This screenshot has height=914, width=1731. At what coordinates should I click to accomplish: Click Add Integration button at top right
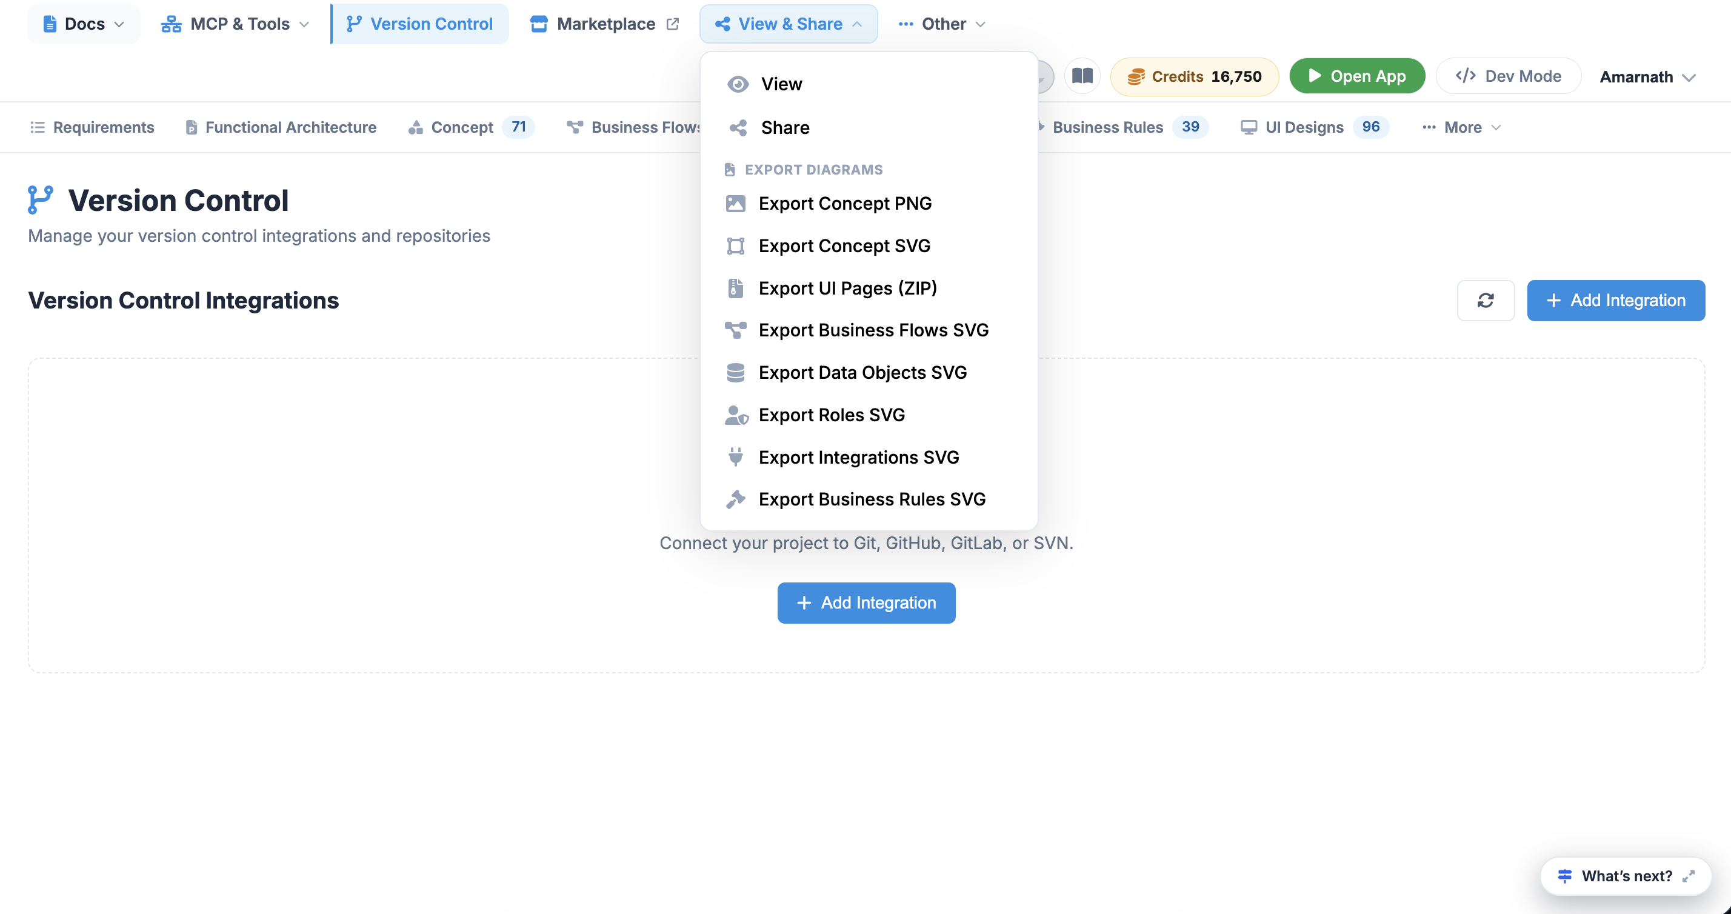(1615, 301)
